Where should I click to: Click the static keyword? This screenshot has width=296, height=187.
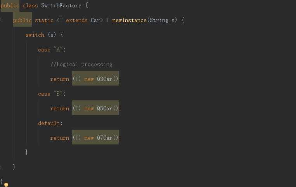pyautogui.click(x=44, y=20)
